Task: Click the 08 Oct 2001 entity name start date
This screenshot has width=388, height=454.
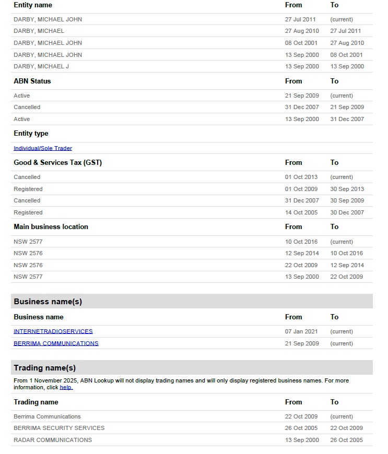Action: [301, 43]
